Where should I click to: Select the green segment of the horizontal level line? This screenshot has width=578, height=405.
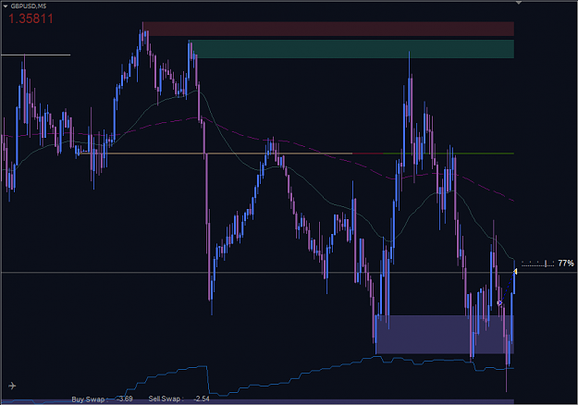(x=449, y=153)
